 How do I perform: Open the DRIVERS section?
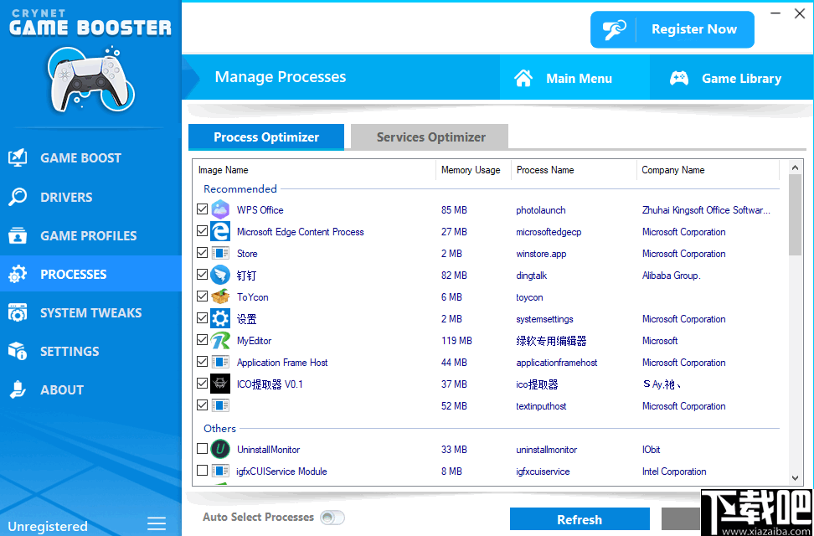90,197
